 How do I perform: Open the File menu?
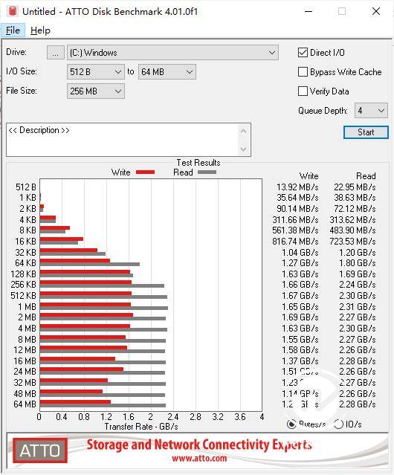click(x=13, y=30)
